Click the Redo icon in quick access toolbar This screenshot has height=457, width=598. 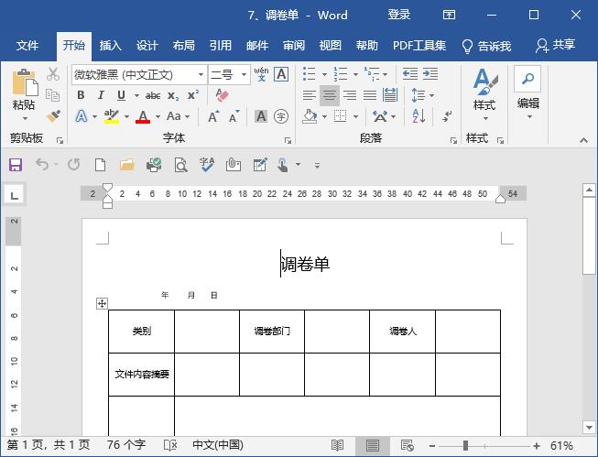tap(73, 165)
